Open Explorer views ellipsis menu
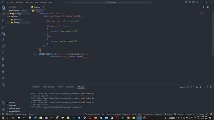 pos(27,7)
